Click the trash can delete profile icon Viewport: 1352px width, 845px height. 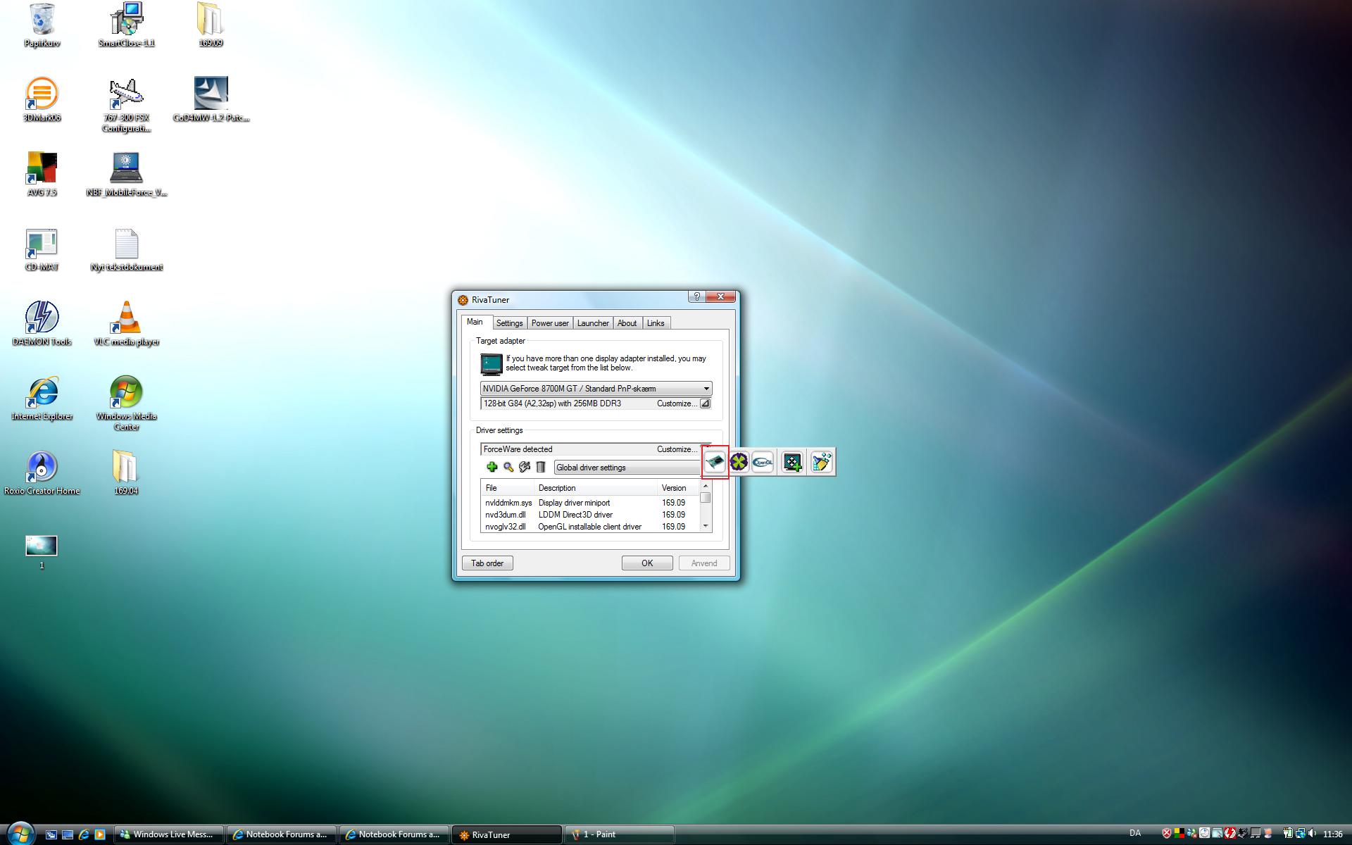click(541, 467)
